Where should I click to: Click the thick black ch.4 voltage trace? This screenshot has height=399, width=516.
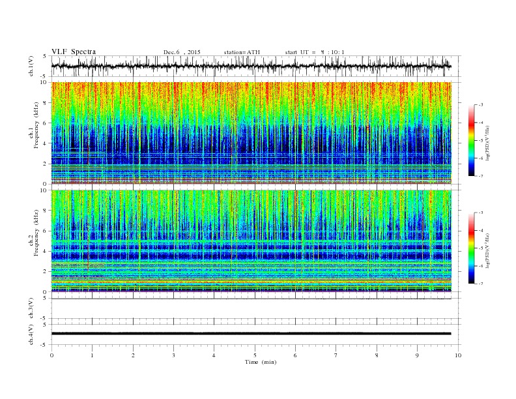251,334
